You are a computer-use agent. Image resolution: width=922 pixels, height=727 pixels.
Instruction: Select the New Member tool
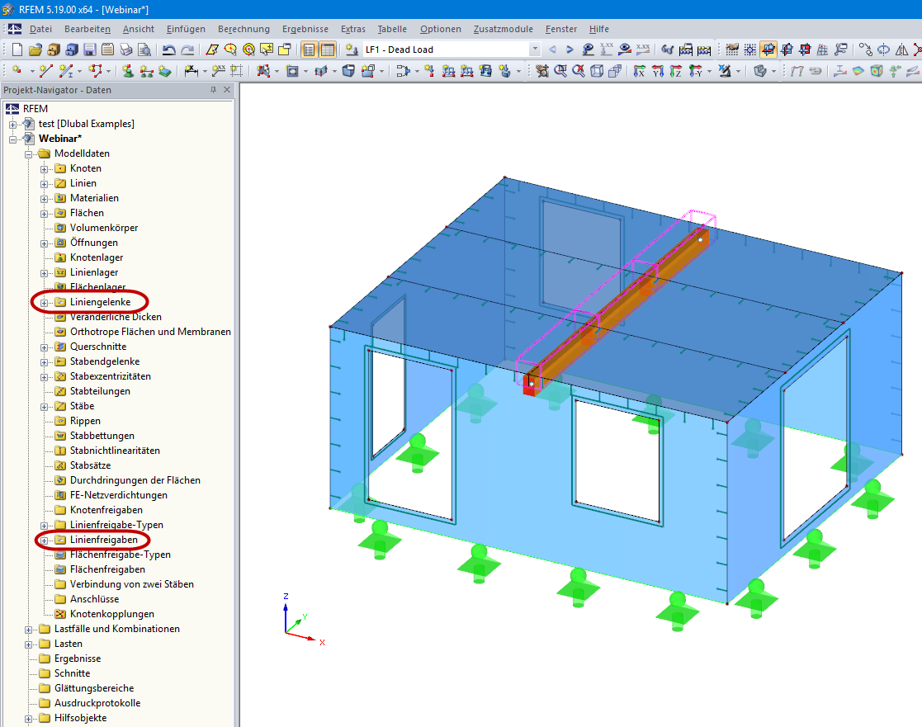click(66, 71)
